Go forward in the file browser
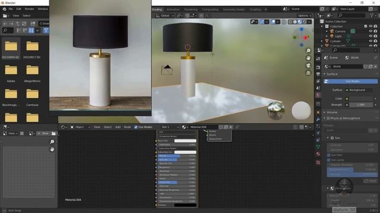 pos(11,24)
